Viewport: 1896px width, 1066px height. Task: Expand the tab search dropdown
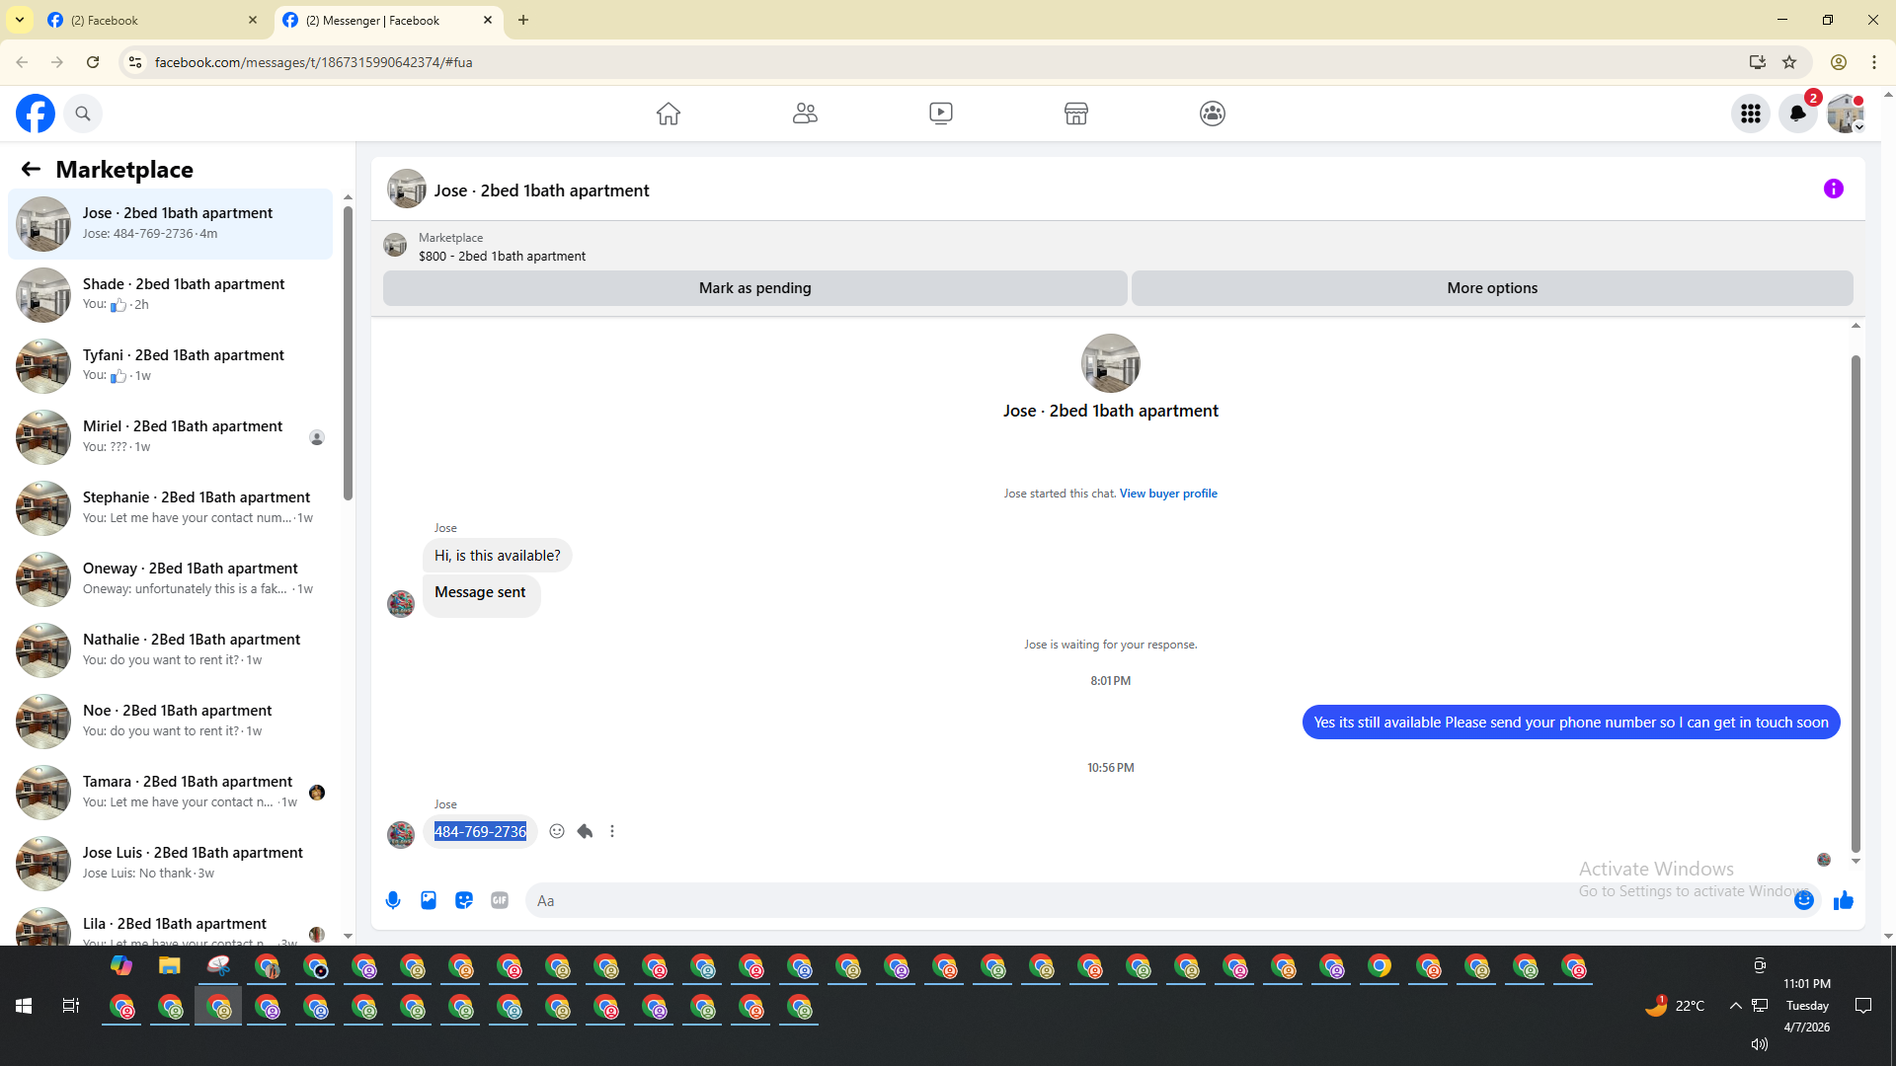click(20, 20)
